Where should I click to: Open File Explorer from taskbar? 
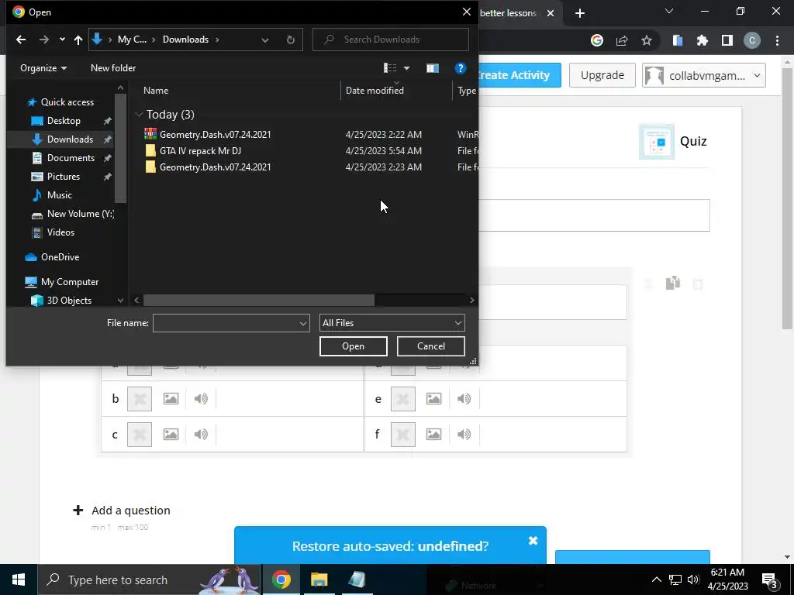pos(319,580)
